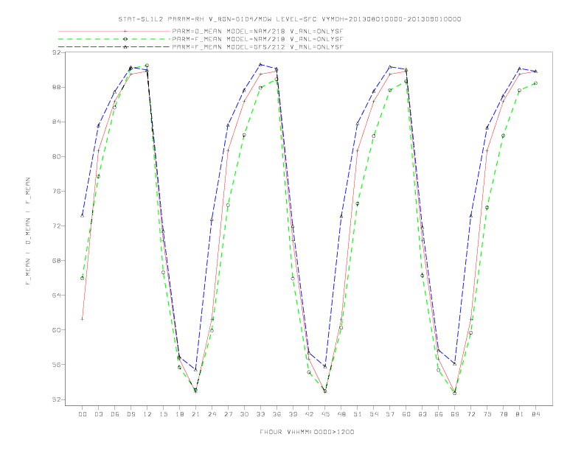
Task: Click the red solid legend line sample
Action: point(114,31)
